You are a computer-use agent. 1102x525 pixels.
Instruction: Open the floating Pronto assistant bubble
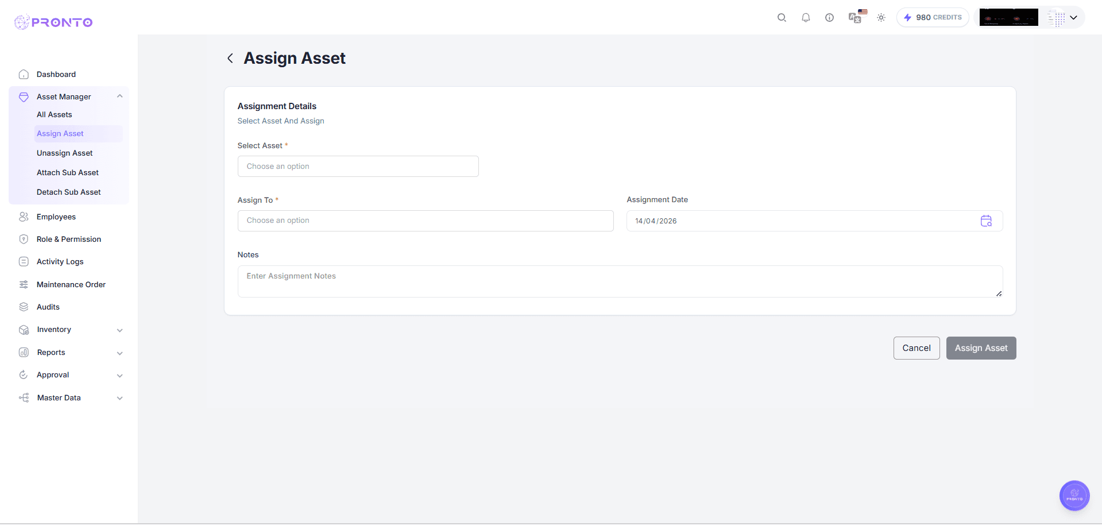[1074, 495]
